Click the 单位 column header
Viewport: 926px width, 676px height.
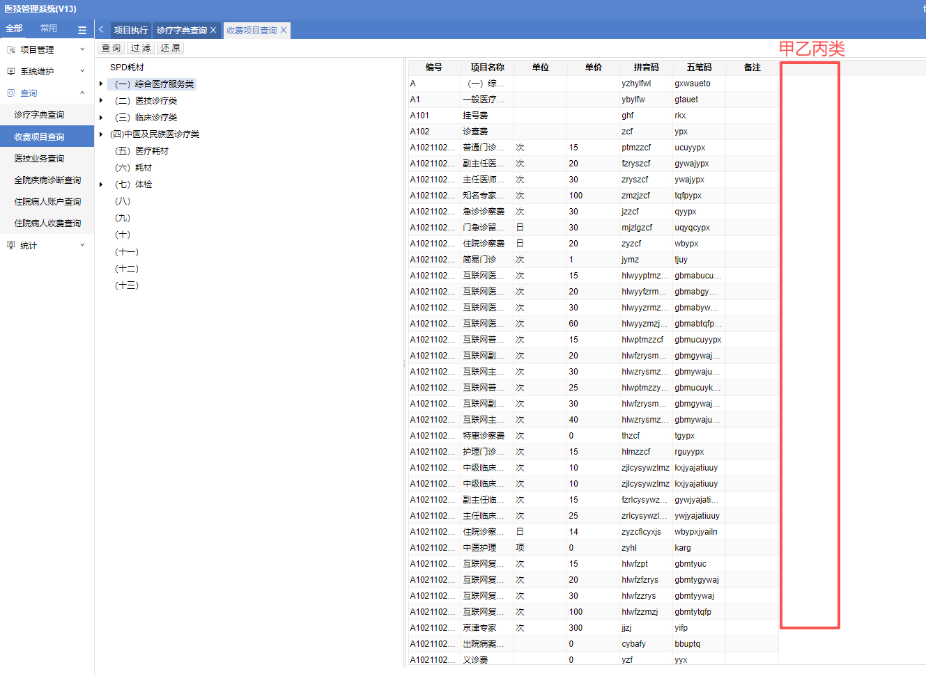click(540, 68)
